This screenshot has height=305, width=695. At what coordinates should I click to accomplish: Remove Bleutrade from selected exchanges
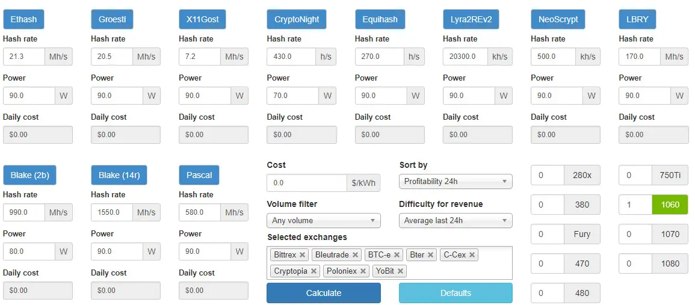[356, 255]
